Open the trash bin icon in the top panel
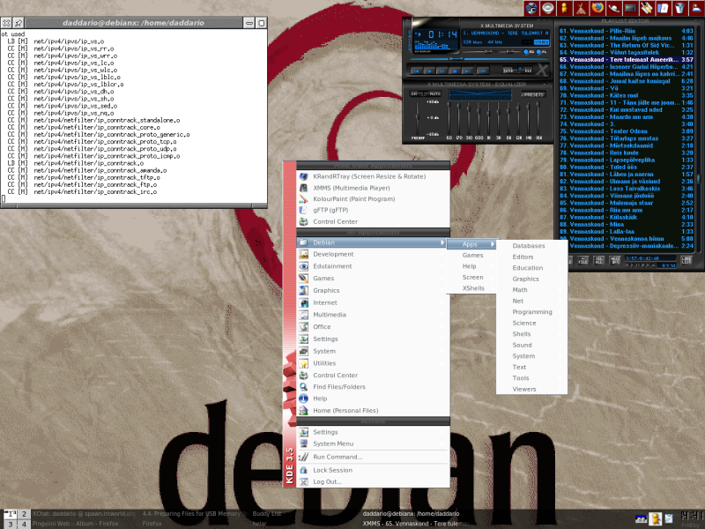 (x=679, y=8)
